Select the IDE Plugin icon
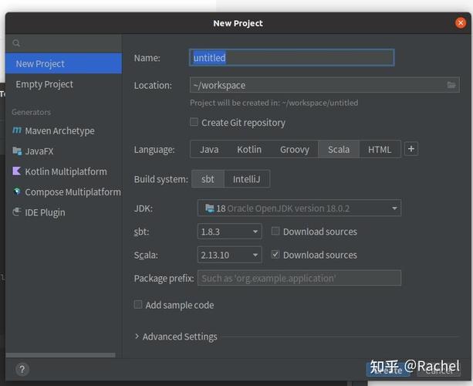473x386 pixels. tap(17, 212)
